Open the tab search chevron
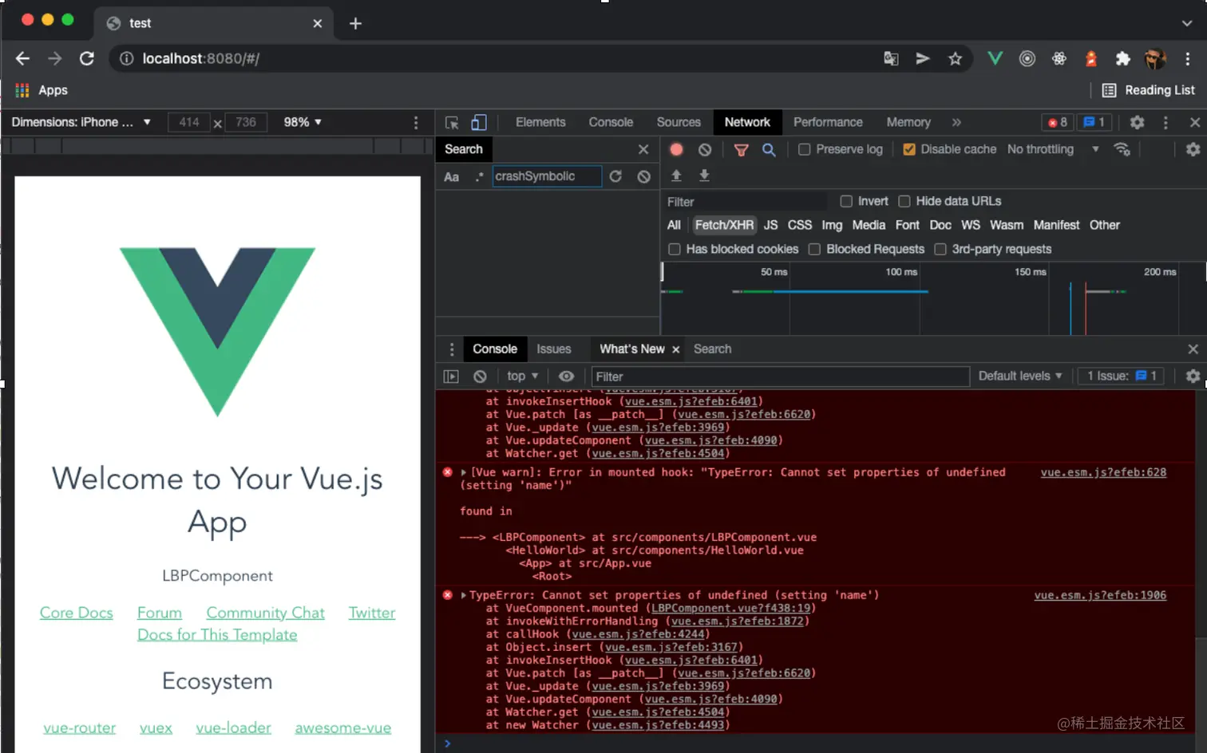The width and height of the screenshot is (1207, 753). coord(1187,23)
